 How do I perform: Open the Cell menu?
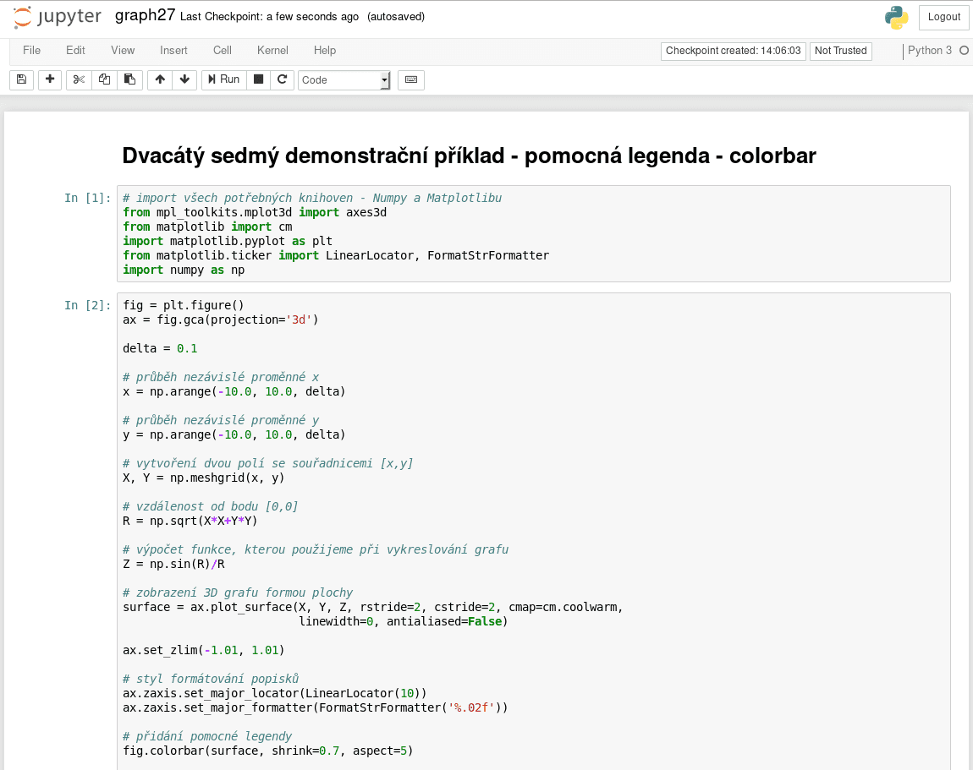[x=223, y=51]
